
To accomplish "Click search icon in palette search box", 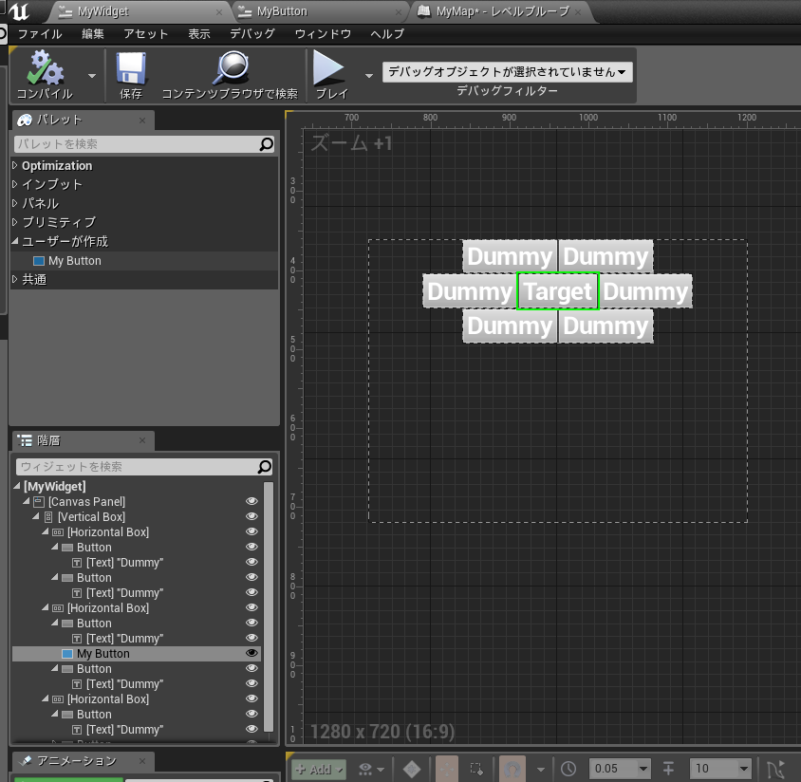I will tap(266, 144).
